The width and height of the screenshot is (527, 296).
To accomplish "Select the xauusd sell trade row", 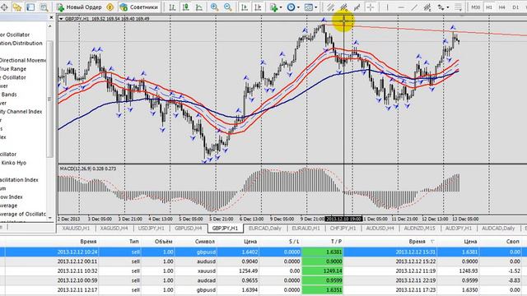I will [263, 271].
